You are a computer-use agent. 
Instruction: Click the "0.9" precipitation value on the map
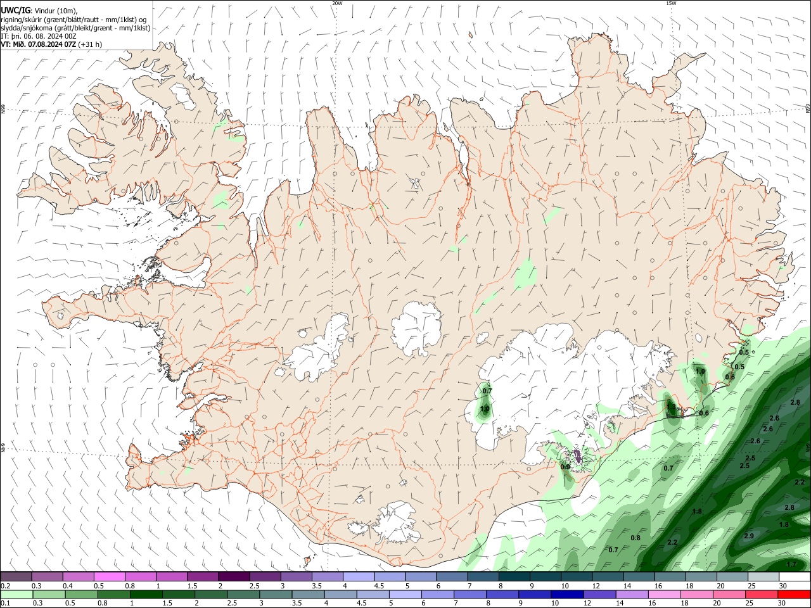[565, 467]
